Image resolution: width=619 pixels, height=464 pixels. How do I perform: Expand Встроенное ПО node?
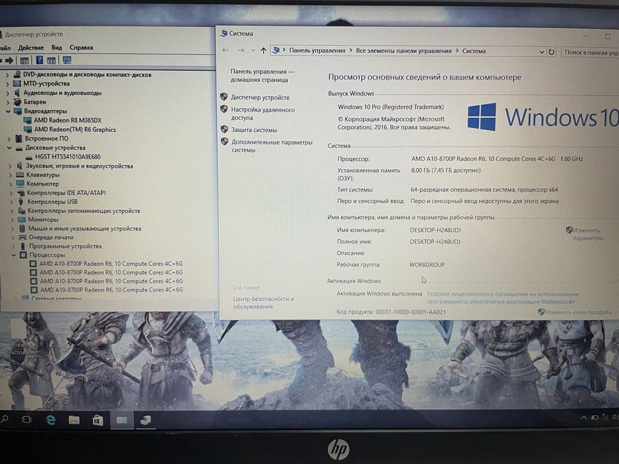(x=9, y=139)
